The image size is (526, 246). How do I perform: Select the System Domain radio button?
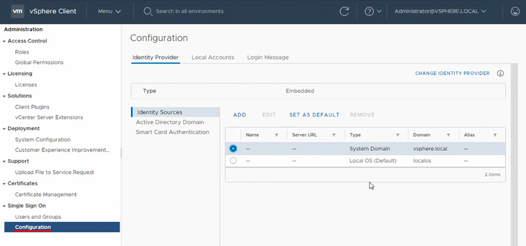pyautogui.click(x=233, y=148)
